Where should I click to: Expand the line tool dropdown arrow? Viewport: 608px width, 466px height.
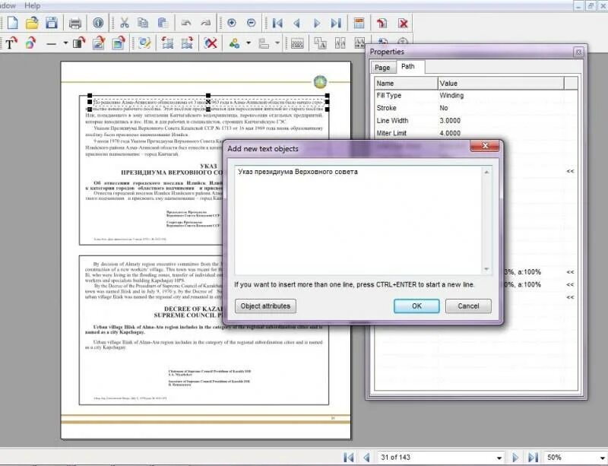click(x=65, y=43)
